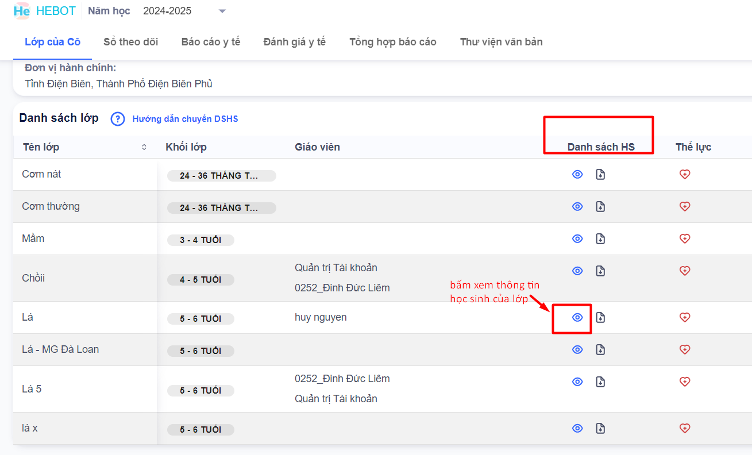The height and width of the screenshot is (462, 752).
Task: View students of Cơm thường via eye icon
Action: point(577,207)
